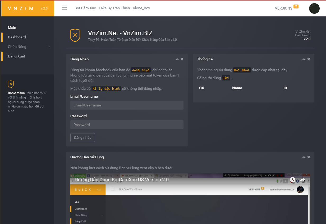Open the user avatar in the top right
The image size is (326, 224).
click(314, 8)
